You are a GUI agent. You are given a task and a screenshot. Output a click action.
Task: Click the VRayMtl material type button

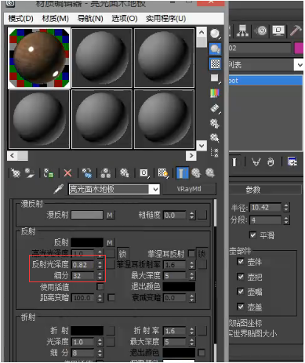point(189,189)
